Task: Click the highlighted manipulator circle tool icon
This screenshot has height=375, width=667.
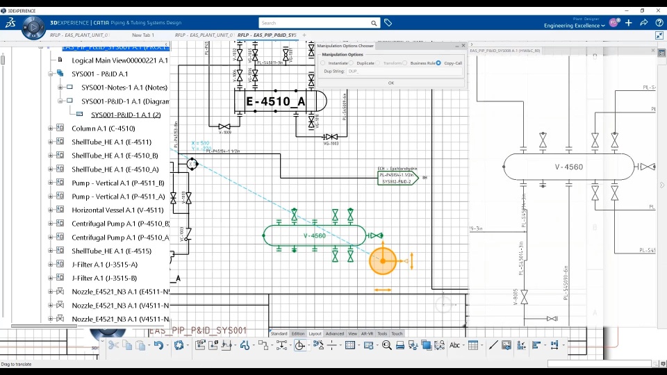Action: click(x=300, y=345)
